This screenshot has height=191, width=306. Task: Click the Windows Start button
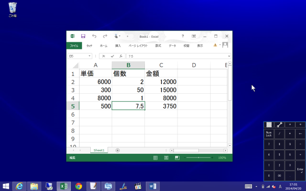6,186
